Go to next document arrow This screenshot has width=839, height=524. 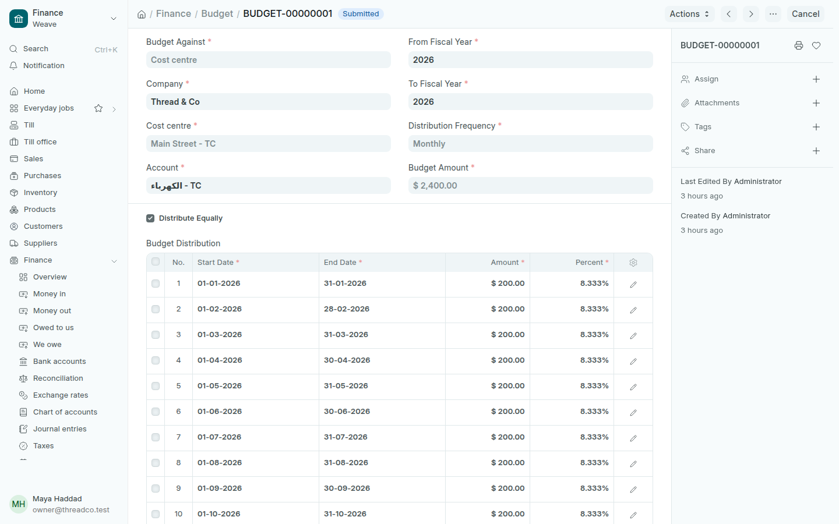(751, 14)
